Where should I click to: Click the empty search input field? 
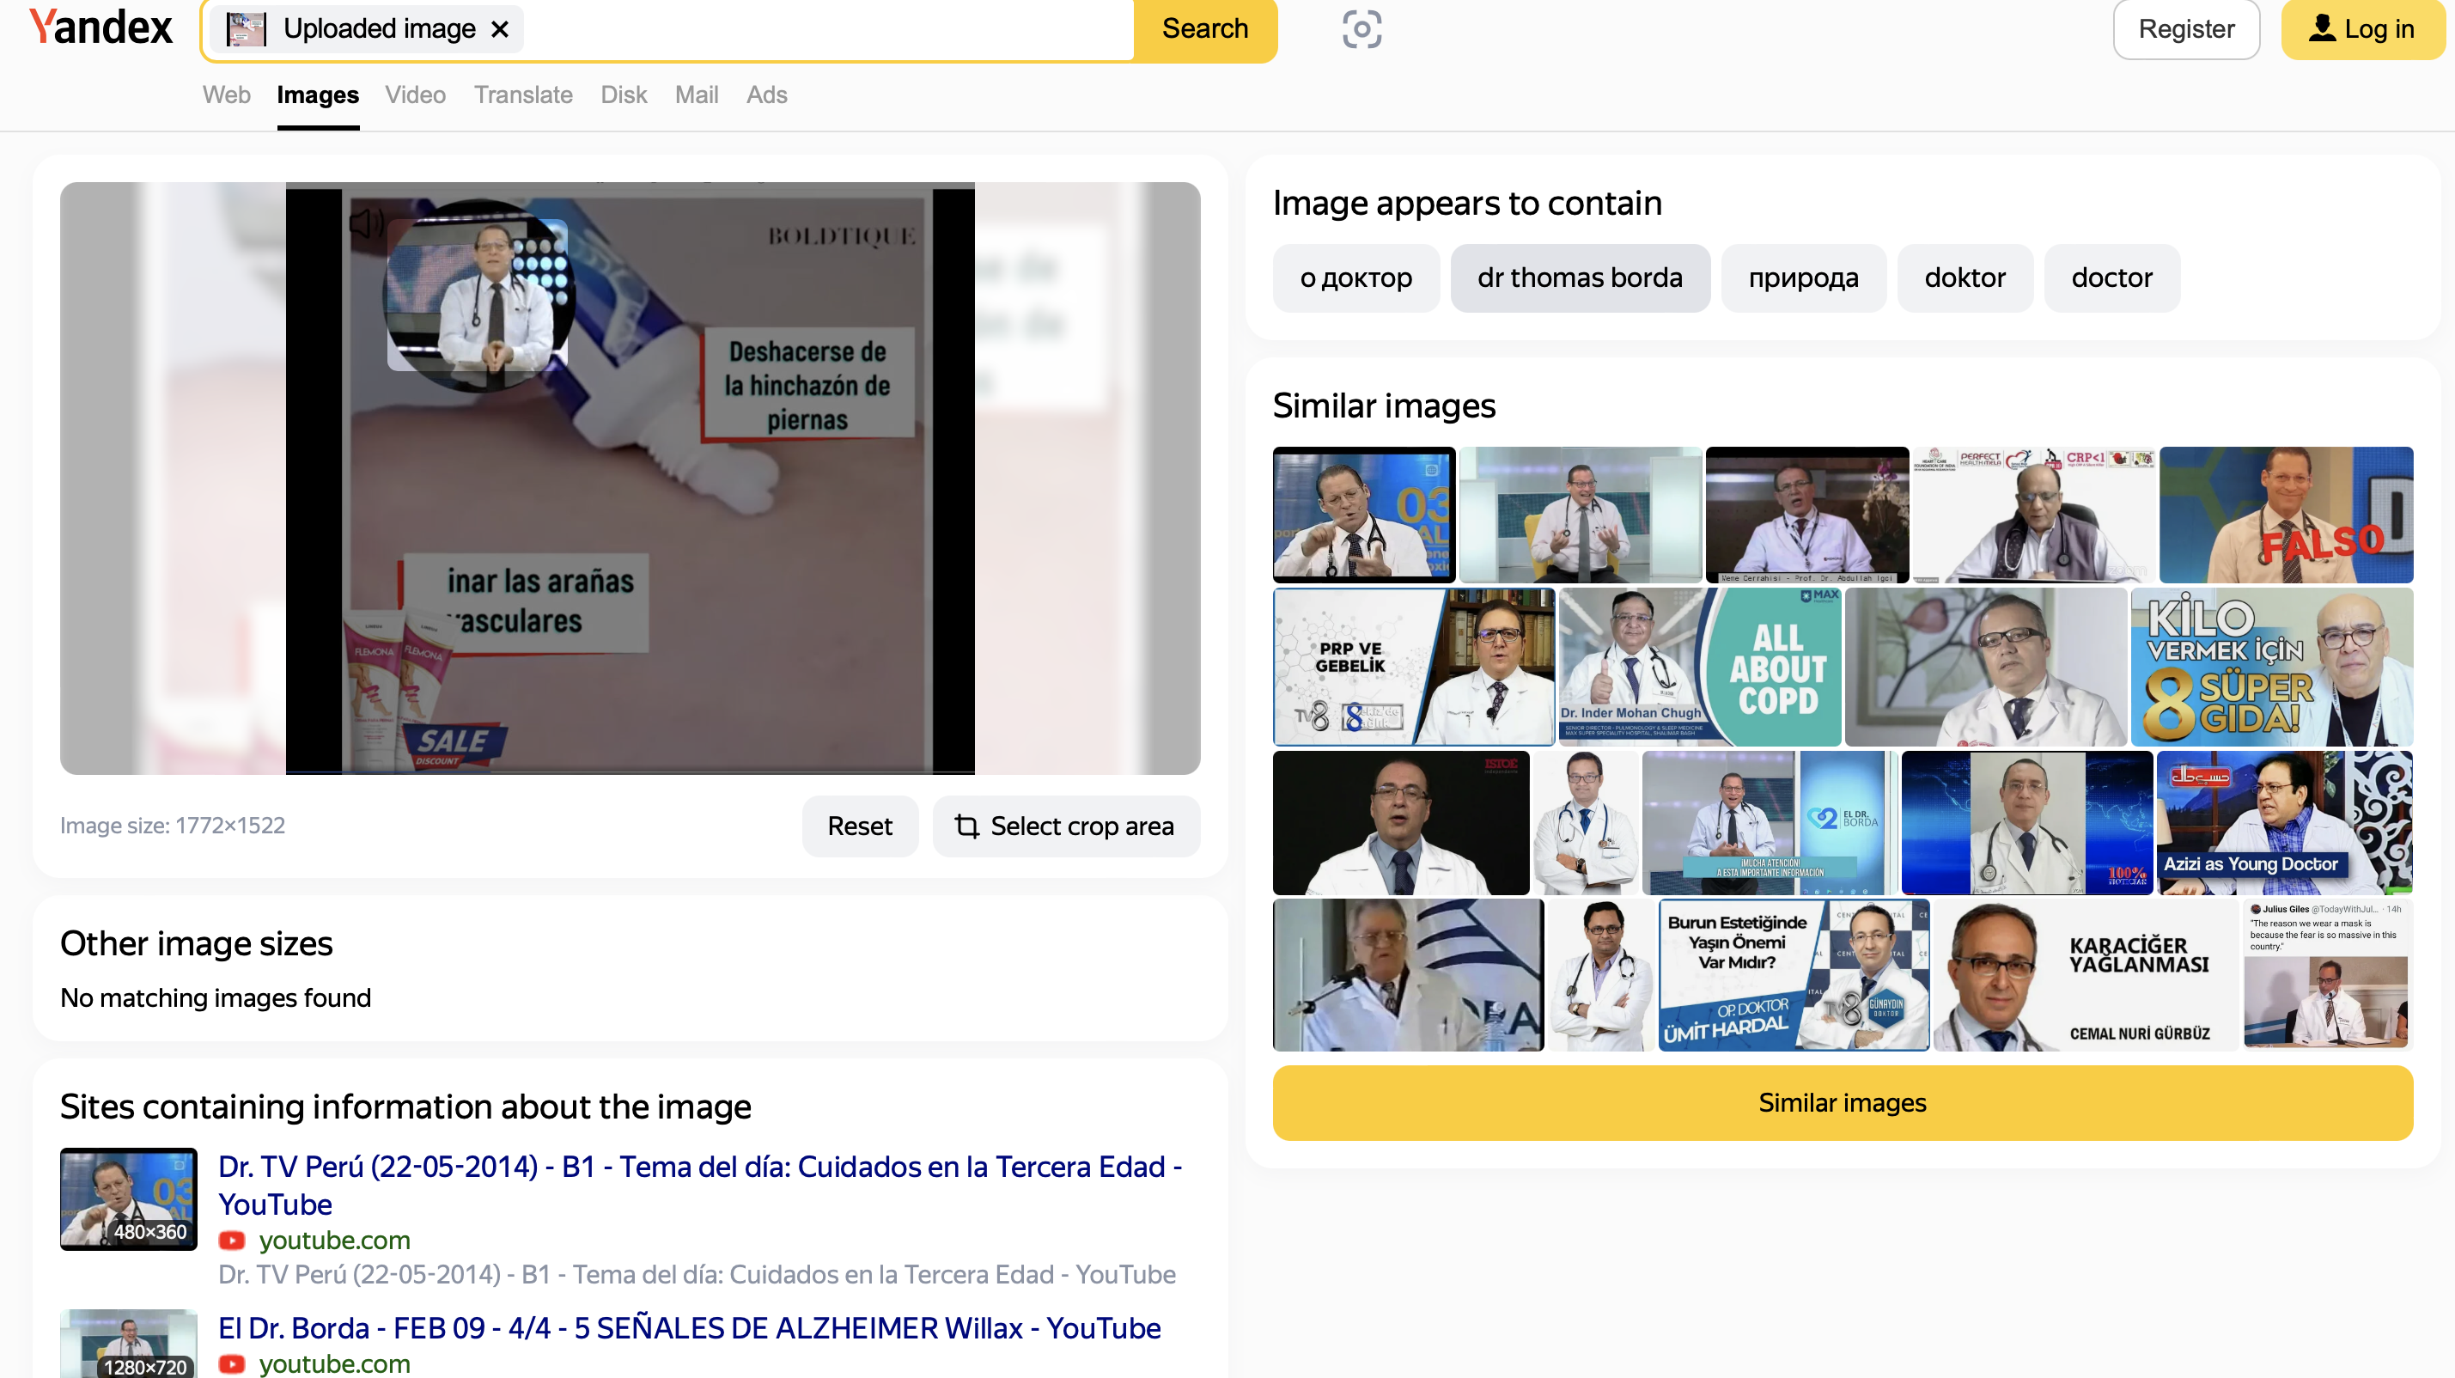coord(827,29)
